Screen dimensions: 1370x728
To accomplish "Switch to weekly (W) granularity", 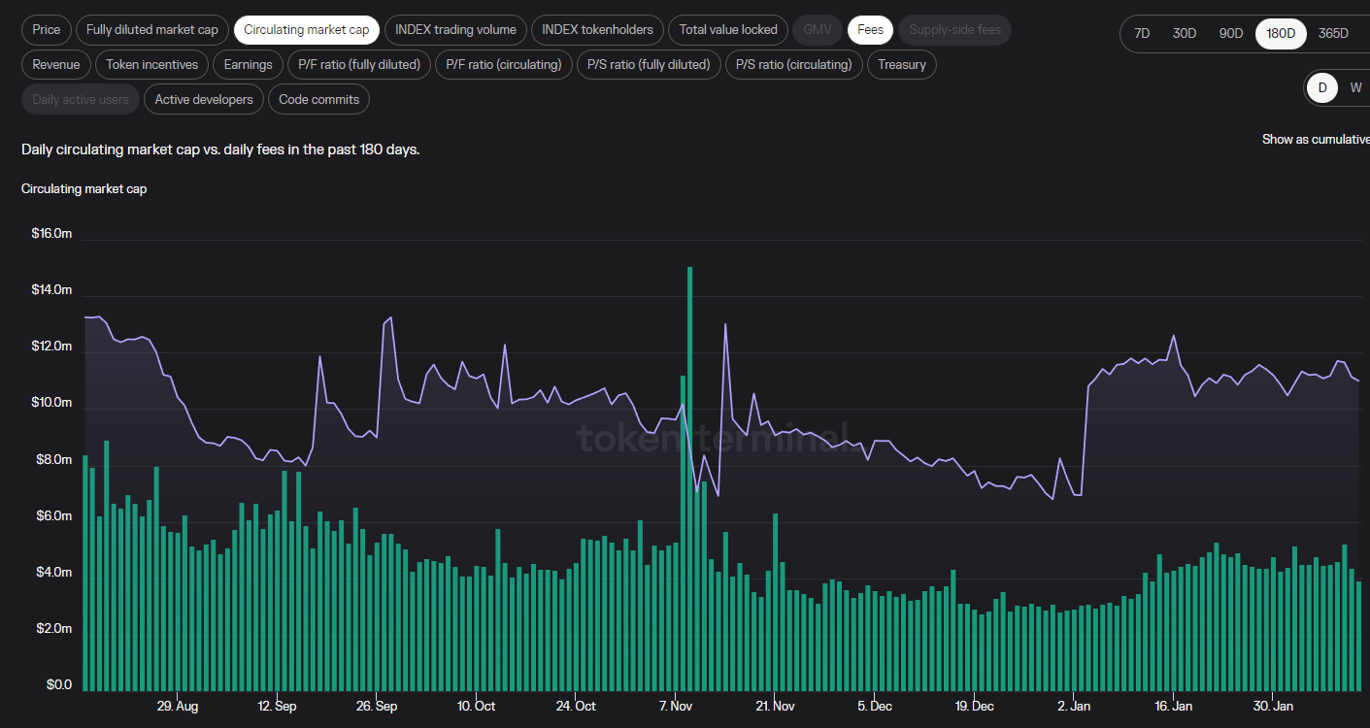I will [x=1355, y=88].
